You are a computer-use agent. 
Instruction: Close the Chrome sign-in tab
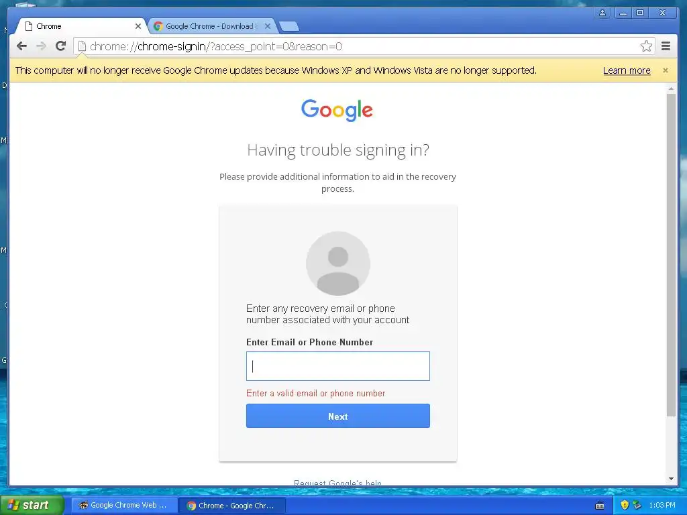pyautogui.click(x=138, y=26)
